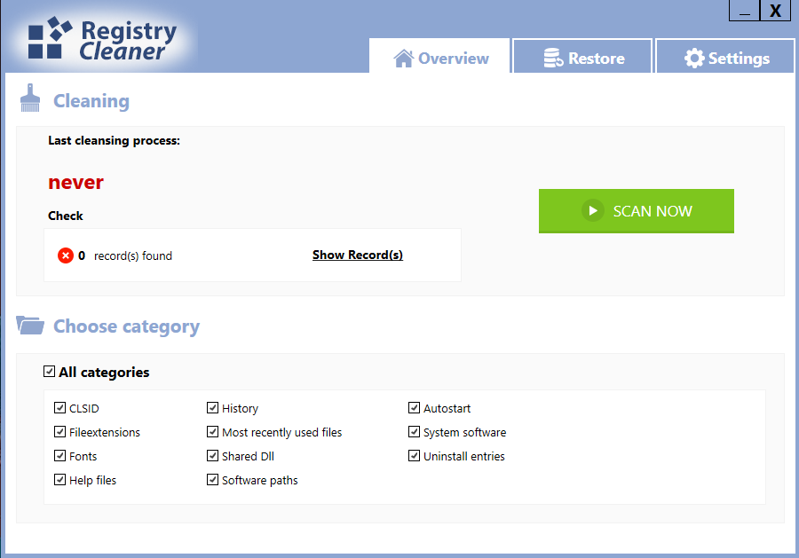Switch to the Restore tab
This screenshot has width=799, height=558.
coord(582,56)
